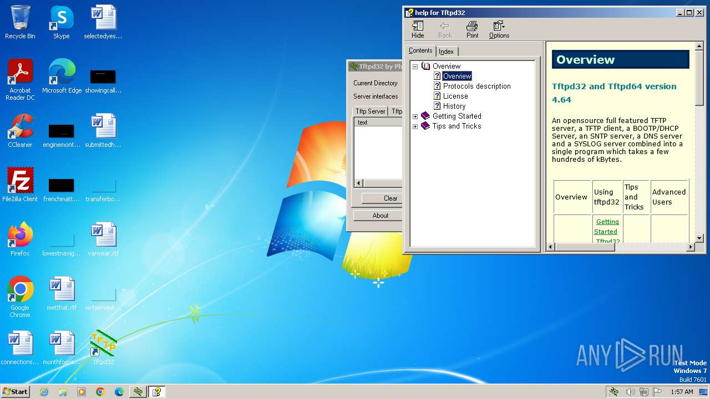Switch to the Contents tab
This screenshot has height=399, width=710.
tap(420, 50)
